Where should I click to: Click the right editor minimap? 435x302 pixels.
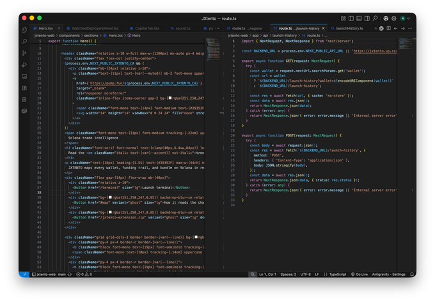[x=405, y=44]
